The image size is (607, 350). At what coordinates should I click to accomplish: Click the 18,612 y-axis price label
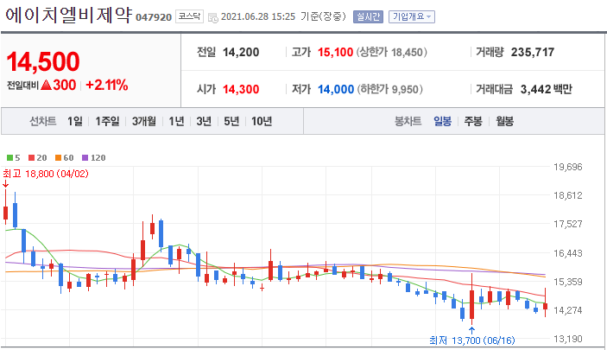point(567,195)
